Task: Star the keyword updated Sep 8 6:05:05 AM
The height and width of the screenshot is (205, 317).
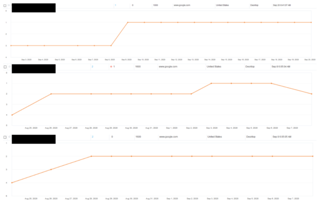Action: 10,137
